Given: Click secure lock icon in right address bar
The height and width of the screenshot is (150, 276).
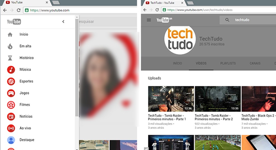Looking at the screenshot, I should coord(164,10).
